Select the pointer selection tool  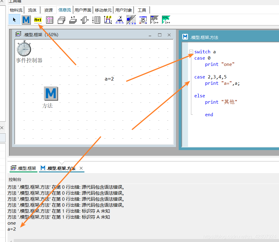click(13, 20)
